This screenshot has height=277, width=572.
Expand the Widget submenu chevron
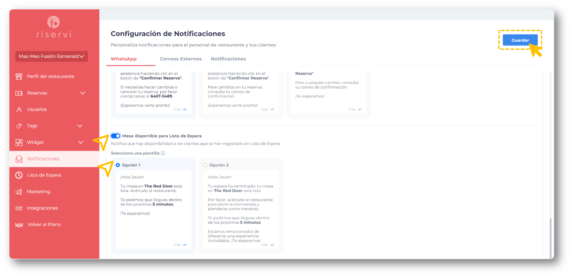coord(81,143)
